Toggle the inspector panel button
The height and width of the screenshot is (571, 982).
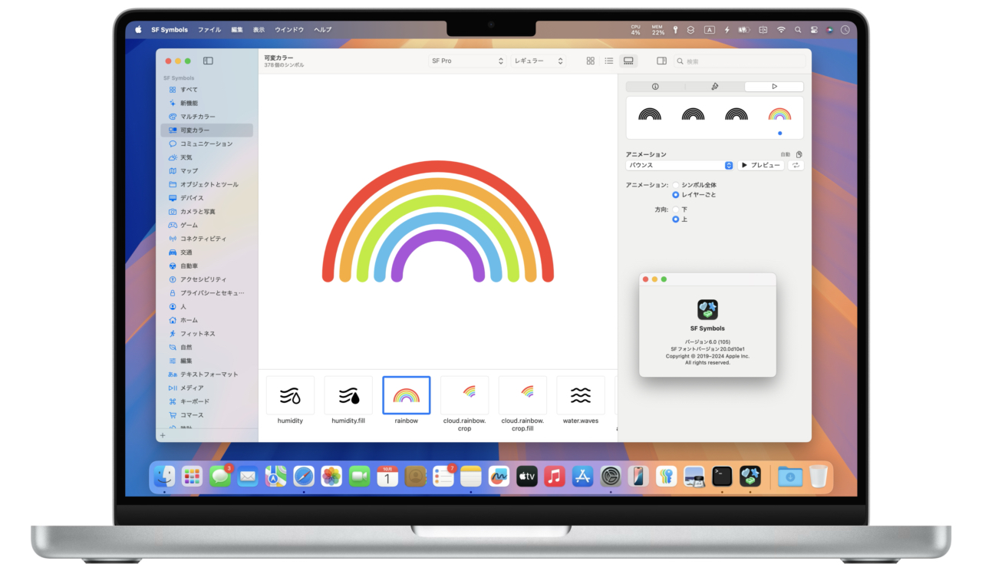click(662, 61)
